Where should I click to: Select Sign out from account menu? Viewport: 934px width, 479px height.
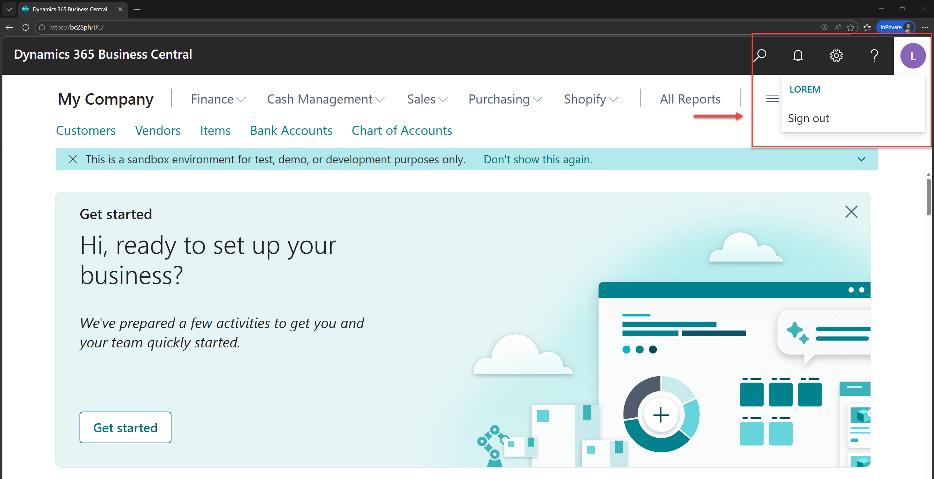tap(808, 118)
